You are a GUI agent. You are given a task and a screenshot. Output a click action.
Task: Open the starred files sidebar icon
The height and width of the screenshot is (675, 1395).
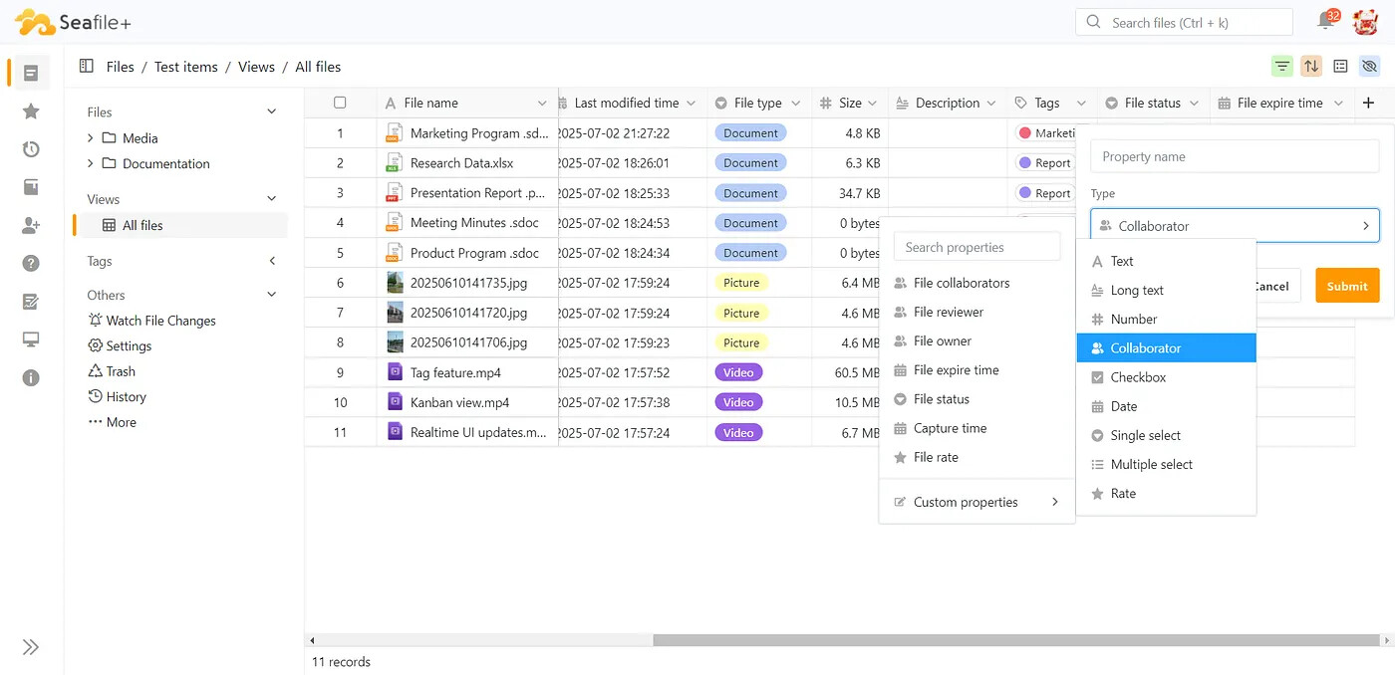[x=31, y=112]
